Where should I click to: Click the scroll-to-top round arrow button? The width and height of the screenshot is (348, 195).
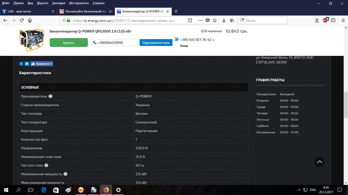[x=319, y=162]
